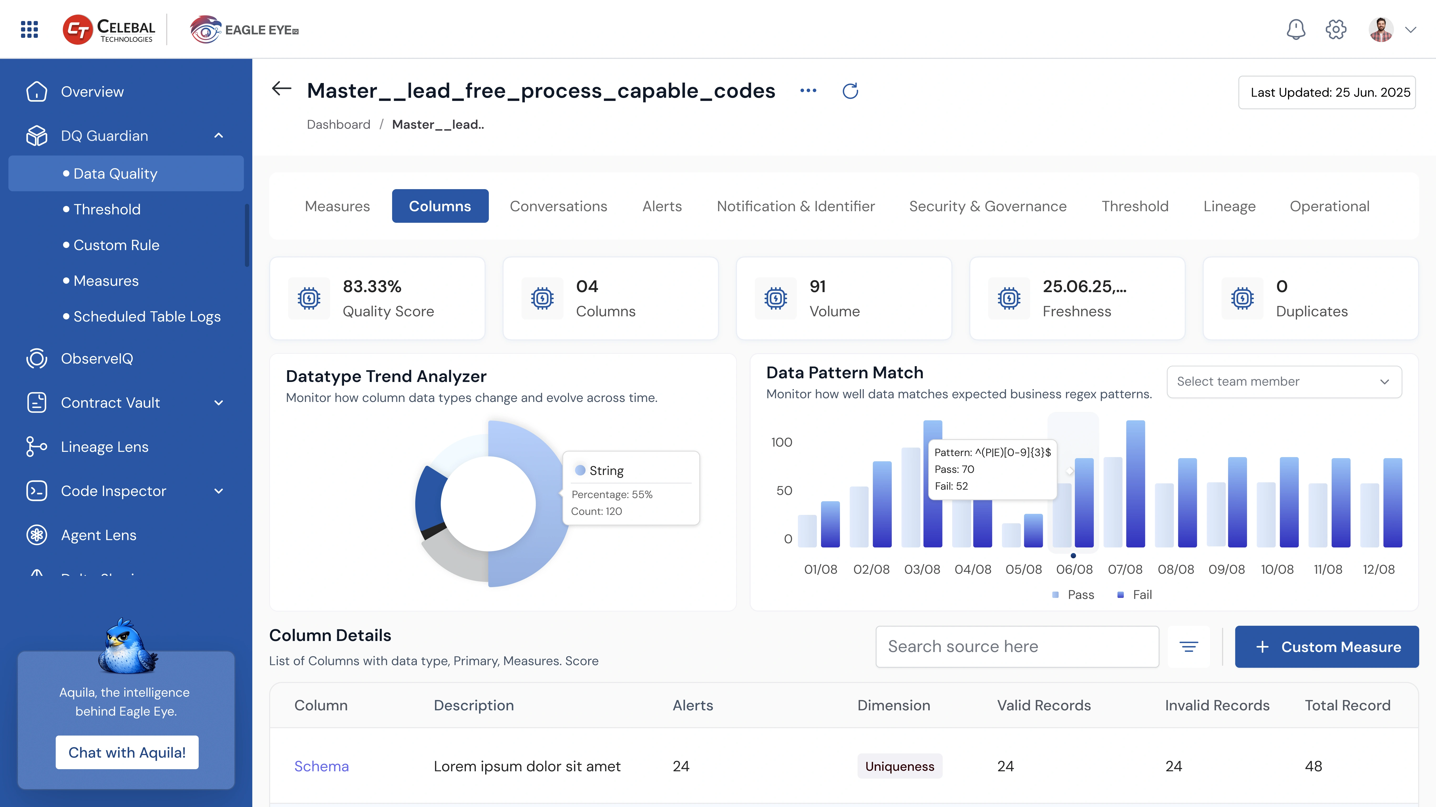
Task: Collapse the DQ Guardian section
Action: click(218, 136)
